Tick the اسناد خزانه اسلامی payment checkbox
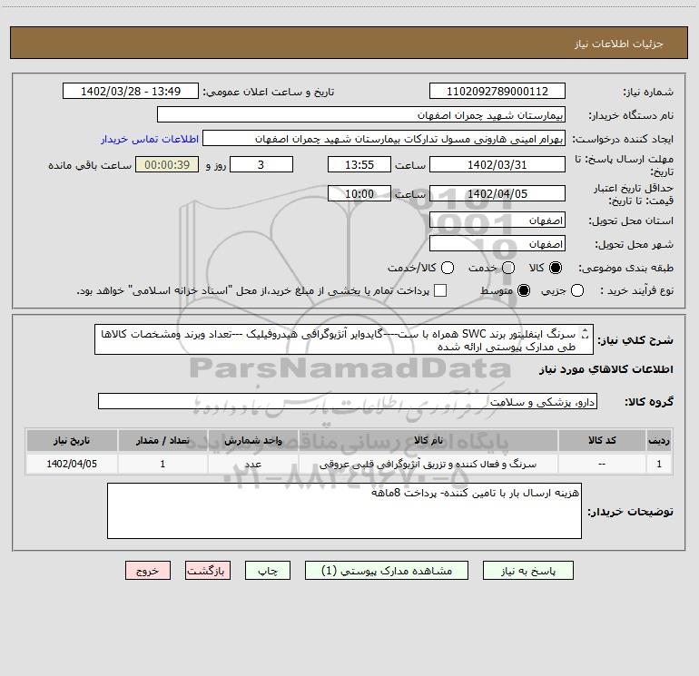The height and width of the screenshot is (676, 699). [440, 290]
